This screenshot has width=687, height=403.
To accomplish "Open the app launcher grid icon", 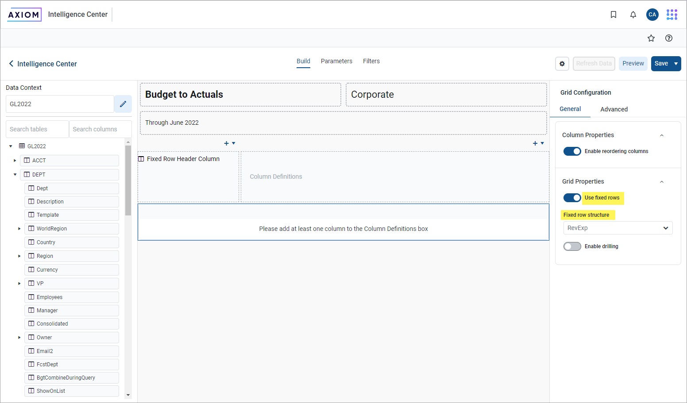I will pyautogui.click(x=672, y=15).
